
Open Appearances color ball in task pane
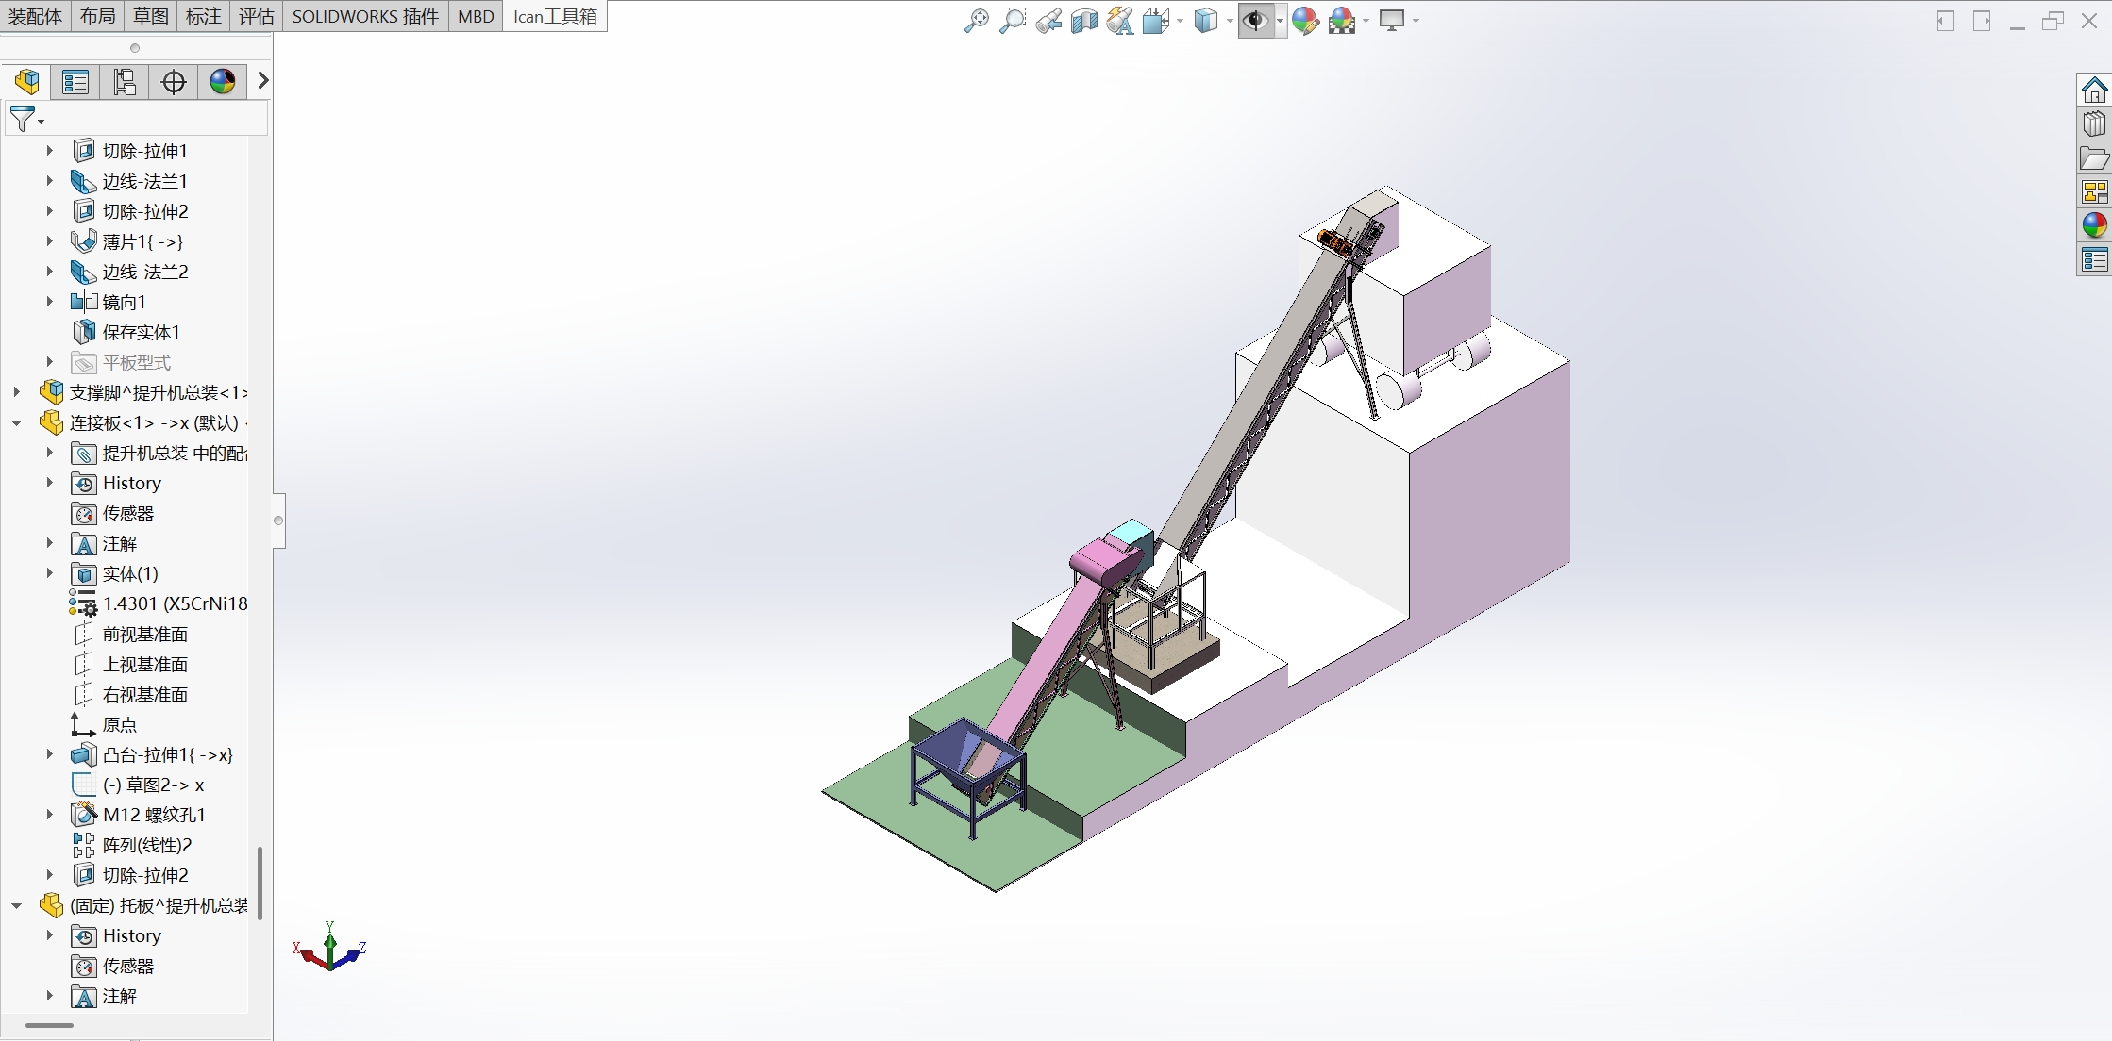[2094, 225]
